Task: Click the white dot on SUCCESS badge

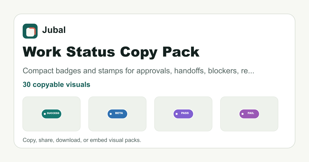Action: click(x=45, y=114)
